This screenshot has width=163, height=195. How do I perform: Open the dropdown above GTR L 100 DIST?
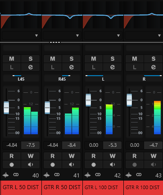[103, 36]
